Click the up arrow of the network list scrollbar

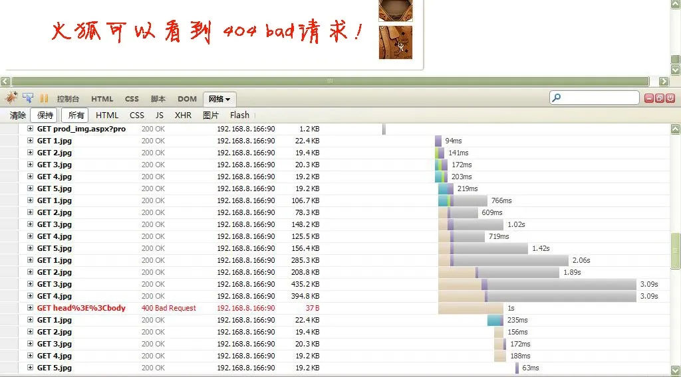pos(676,129)
